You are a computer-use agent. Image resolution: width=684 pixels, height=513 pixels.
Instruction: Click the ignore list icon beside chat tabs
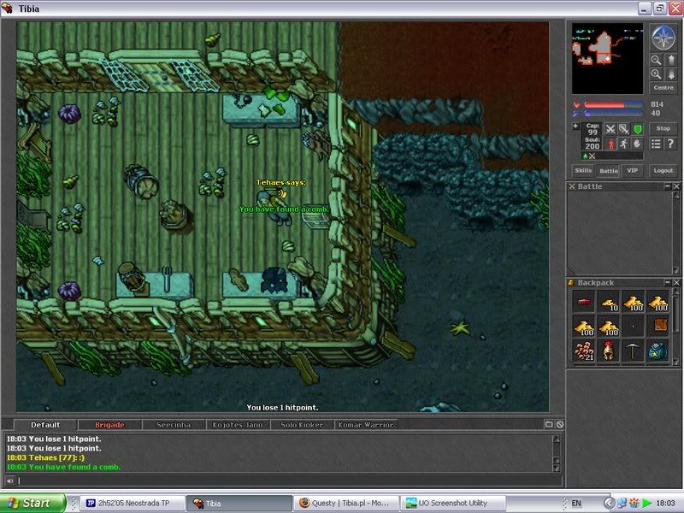[560, 424]
